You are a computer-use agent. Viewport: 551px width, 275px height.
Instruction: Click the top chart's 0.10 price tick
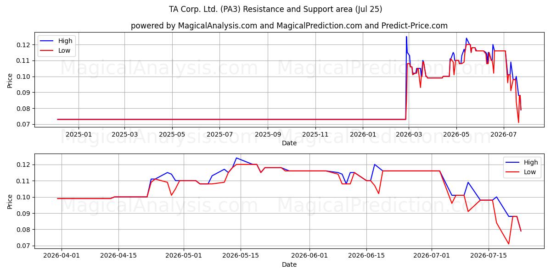coord(24,77)
